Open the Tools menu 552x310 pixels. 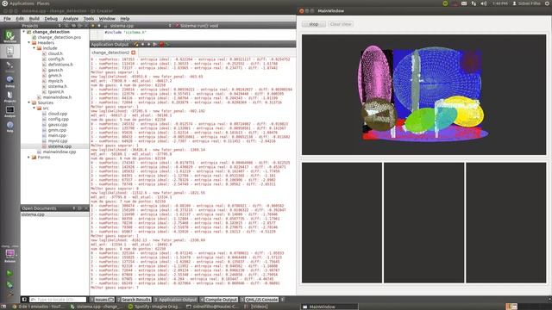pyautogui.click(x=89, y=19)
